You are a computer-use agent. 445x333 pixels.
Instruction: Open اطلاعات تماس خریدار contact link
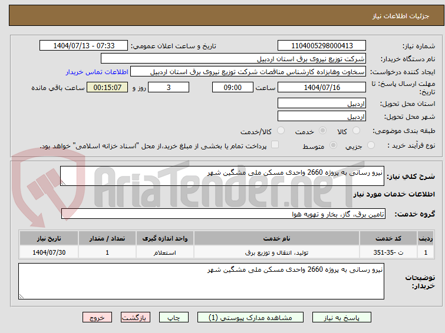click(x=97, y=72)
